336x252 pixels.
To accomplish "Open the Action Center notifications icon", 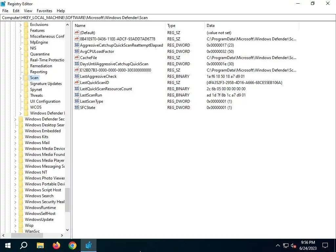I will (x=325, y=245).
